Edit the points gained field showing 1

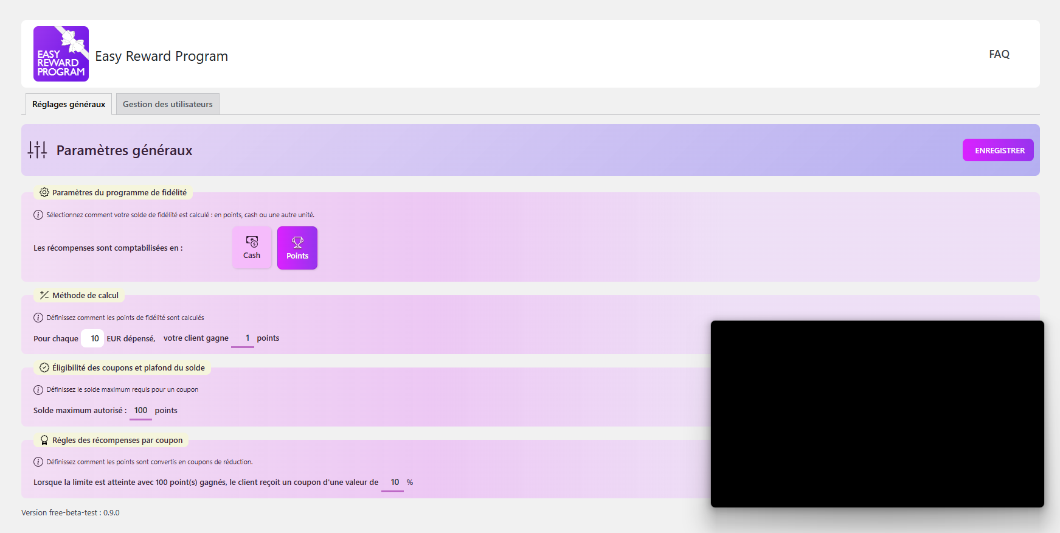pyautogui.click(x=243, y=338)
